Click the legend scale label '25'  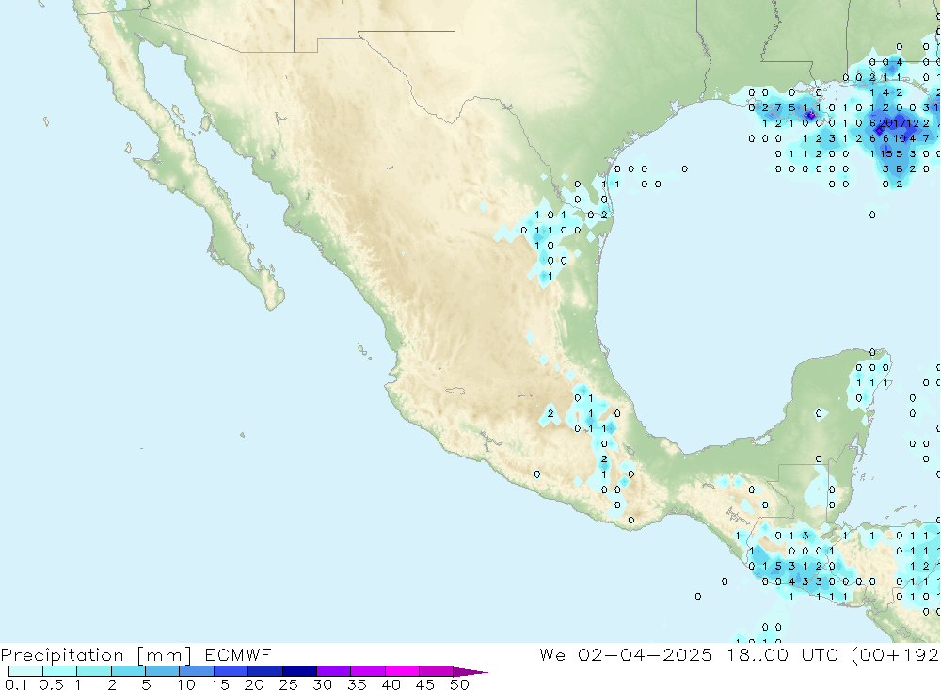click(289, 684)
